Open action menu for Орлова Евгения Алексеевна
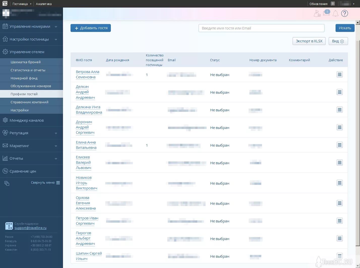The width and height of the screenshot is (360, 268). coord(340,203)
